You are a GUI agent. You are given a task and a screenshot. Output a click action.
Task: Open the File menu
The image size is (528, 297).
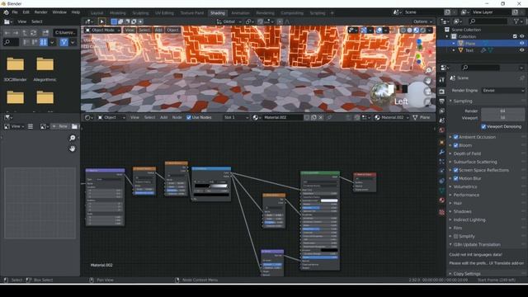pos(15,12)
